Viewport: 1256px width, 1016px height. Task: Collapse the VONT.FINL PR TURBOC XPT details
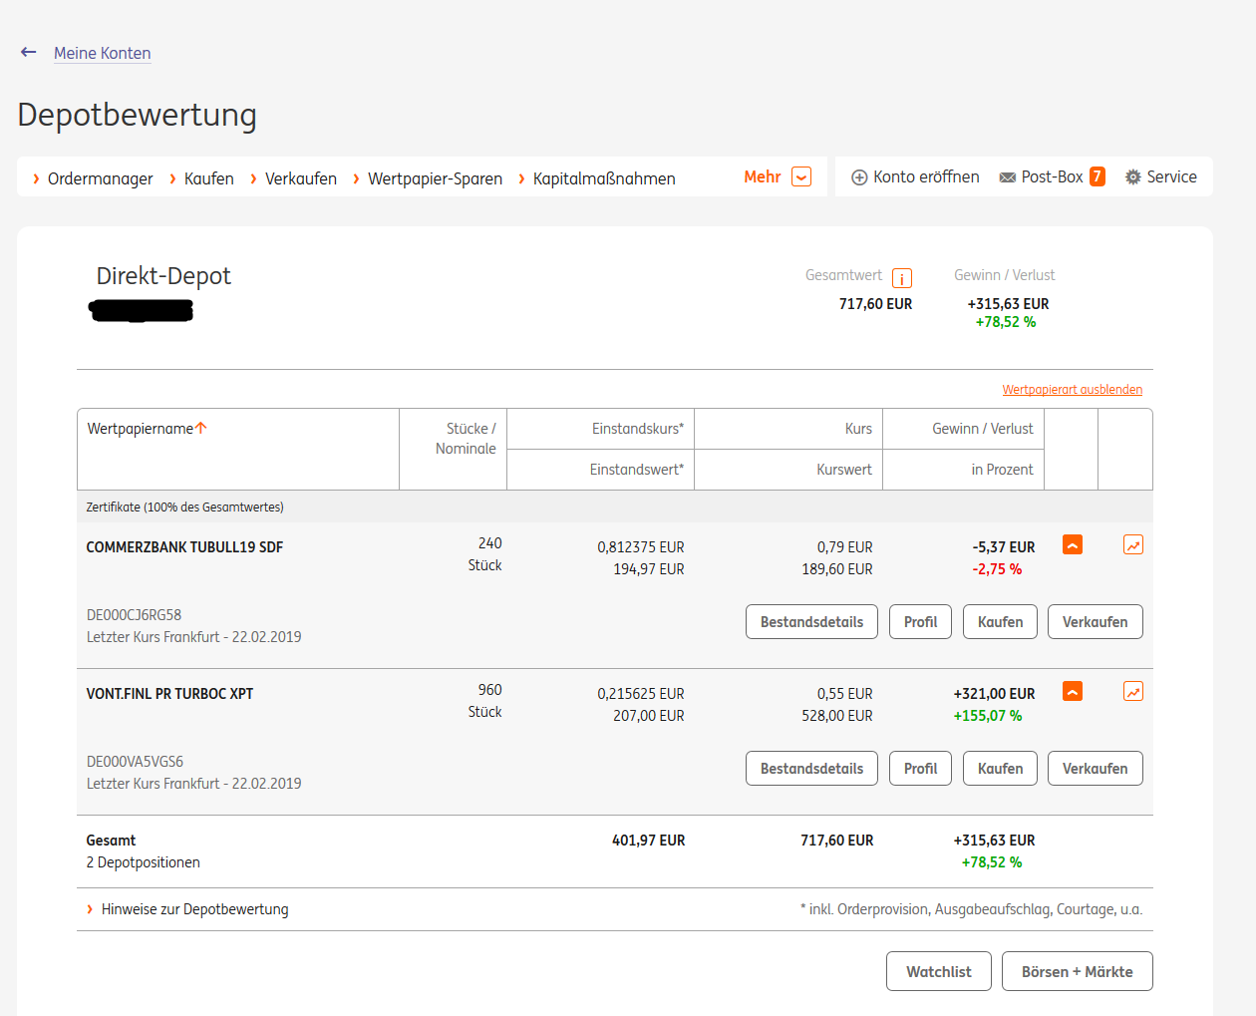pos(1073,691)
